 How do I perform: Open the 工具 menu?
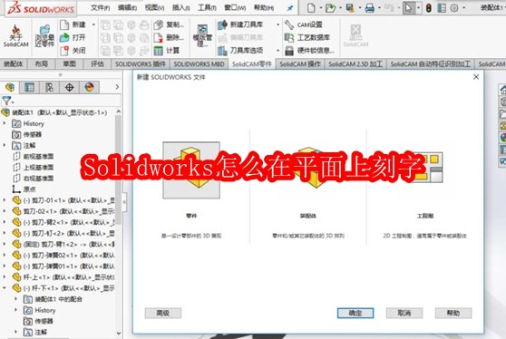(207, 8)
